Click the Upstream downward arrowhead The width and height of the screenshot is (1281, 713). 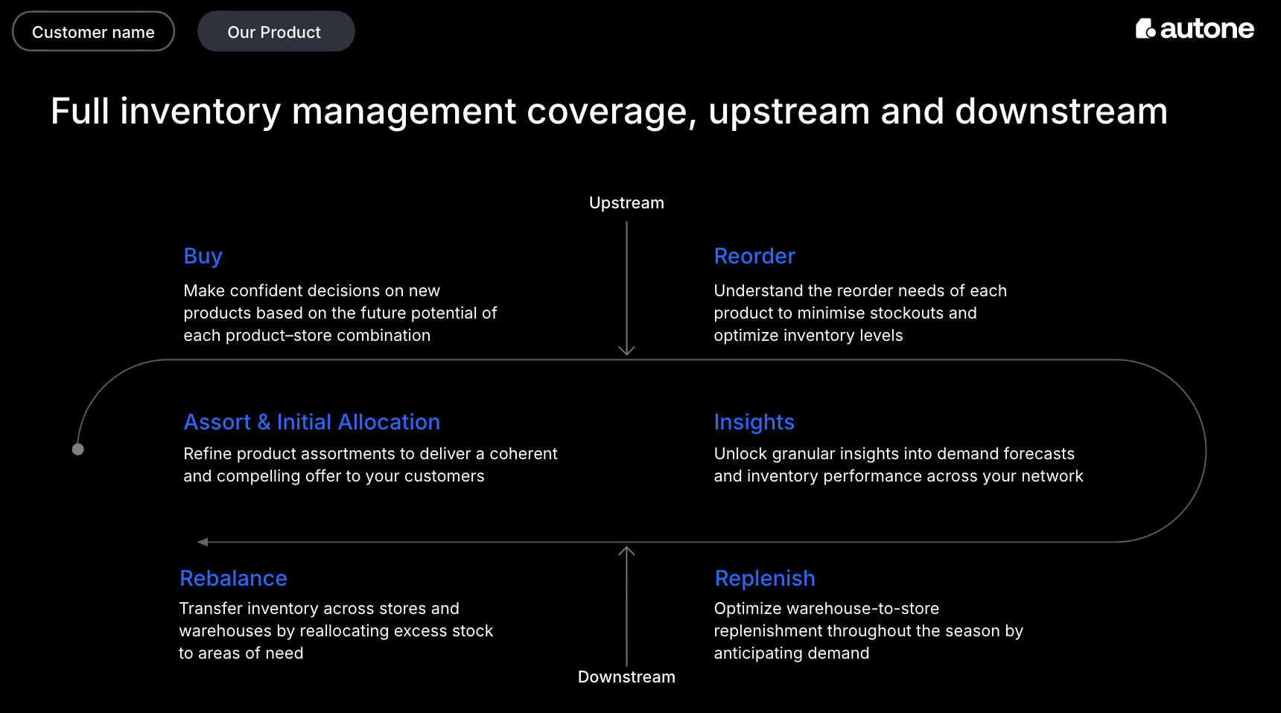click(626, 350)
